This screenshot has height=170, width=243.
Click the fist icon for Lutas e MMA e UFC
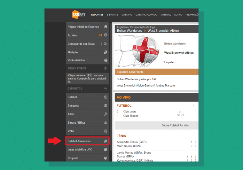(106, 150)
